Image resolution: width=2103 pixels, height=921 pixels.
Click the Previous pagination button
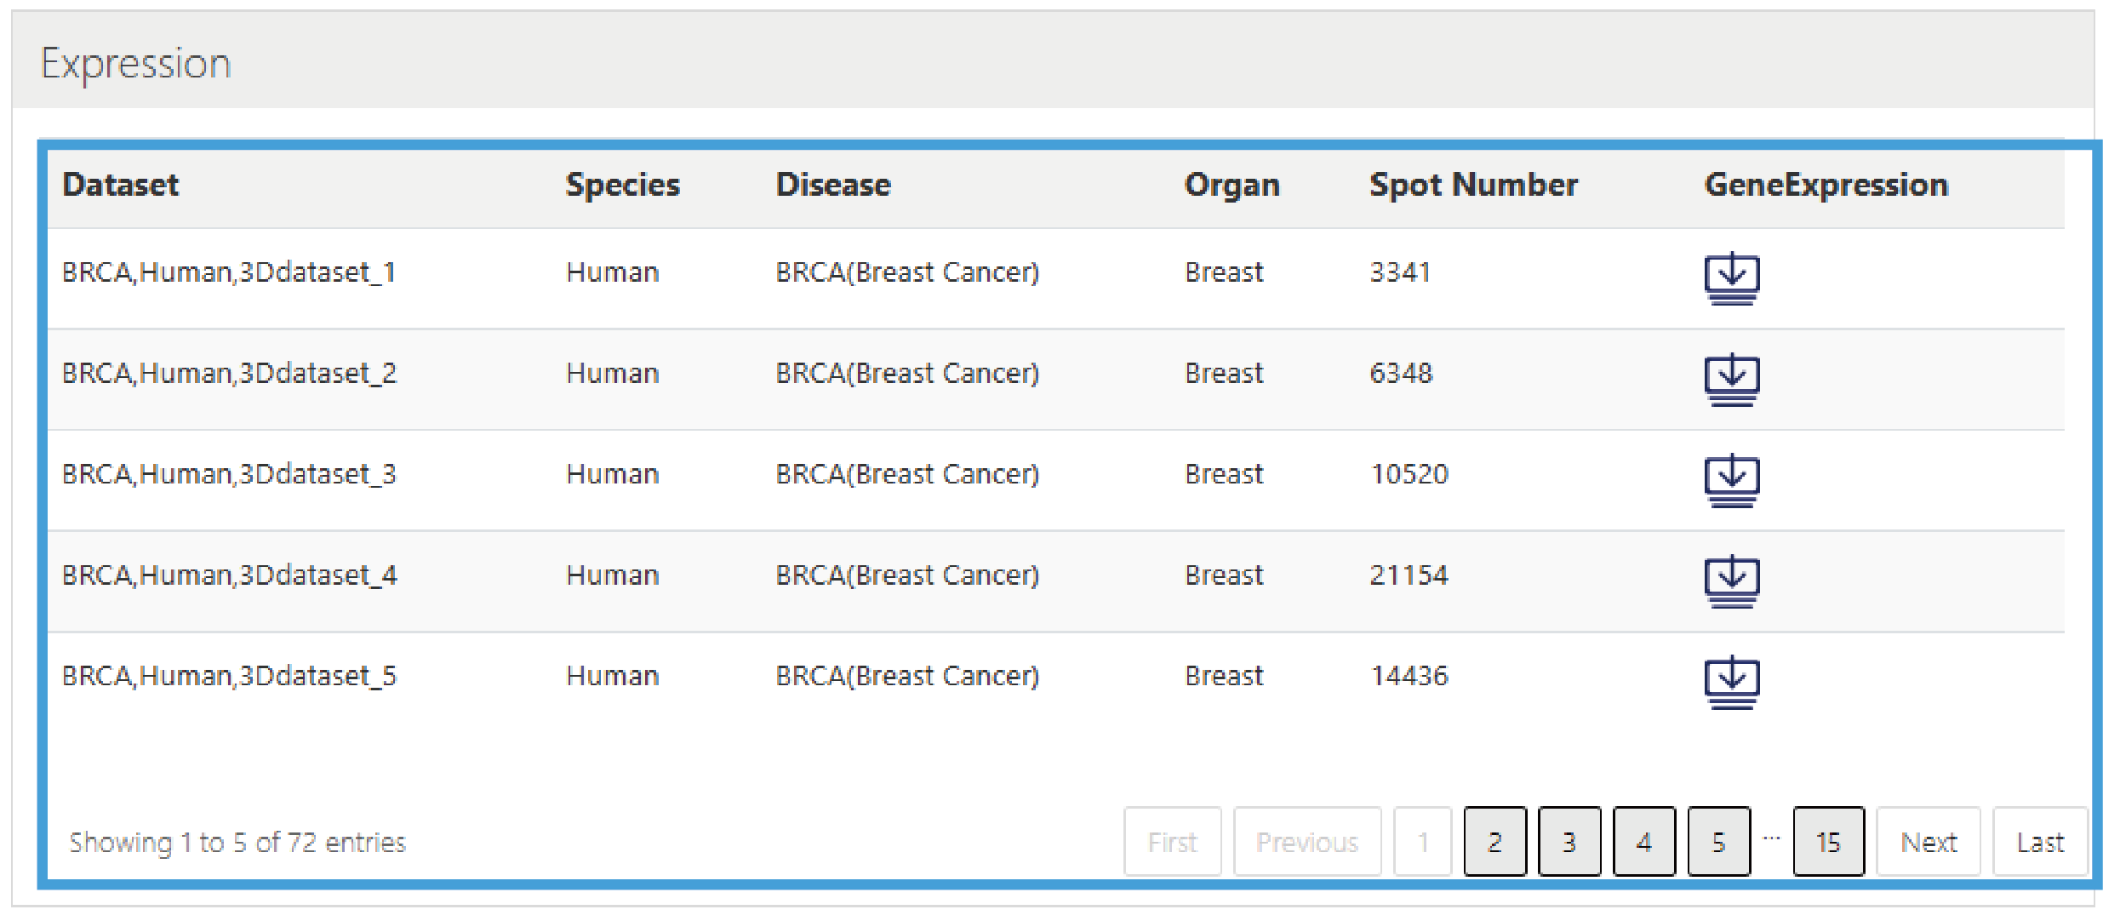coord(1307,842)
